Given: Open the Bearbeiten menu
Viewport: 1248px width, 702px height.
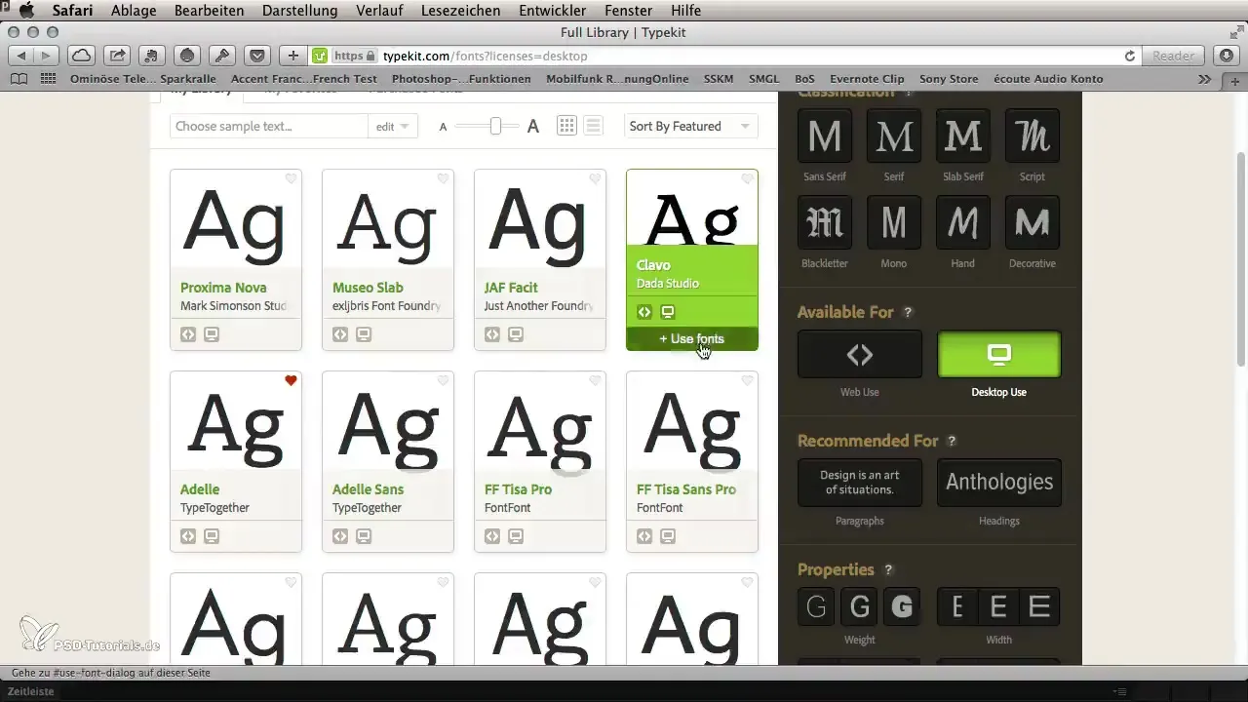Looking at the screenshot, I should tap(211, 11).
